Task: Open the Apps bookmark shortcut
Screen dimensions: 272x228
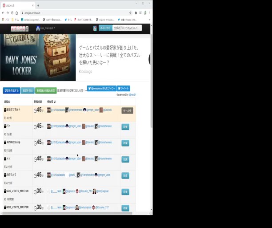Action: coord(5,20)
